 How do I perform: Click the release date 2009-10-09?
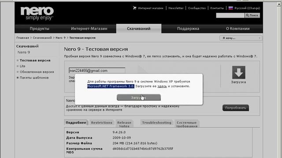point(122,138)
